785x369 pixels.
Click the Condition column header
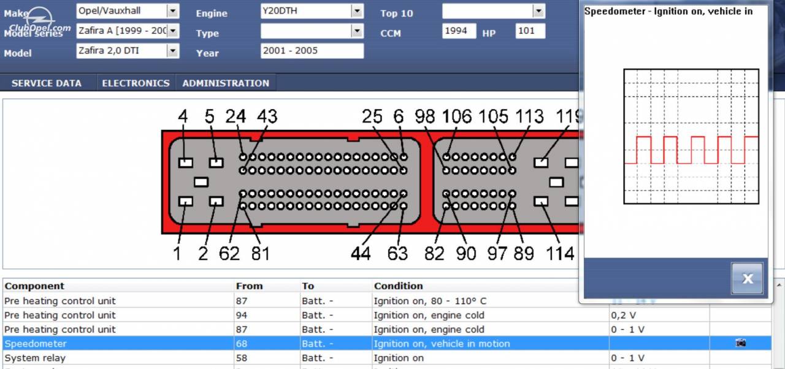(399, 286)
